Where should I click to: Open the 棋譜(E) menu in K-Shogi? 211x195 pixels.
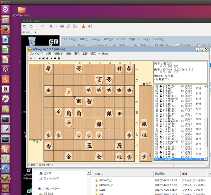click(59, 54)
